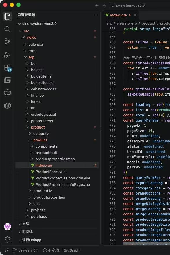Expand the home folder
The height and width of the screenshot is (255, 170).
(57, 102)
